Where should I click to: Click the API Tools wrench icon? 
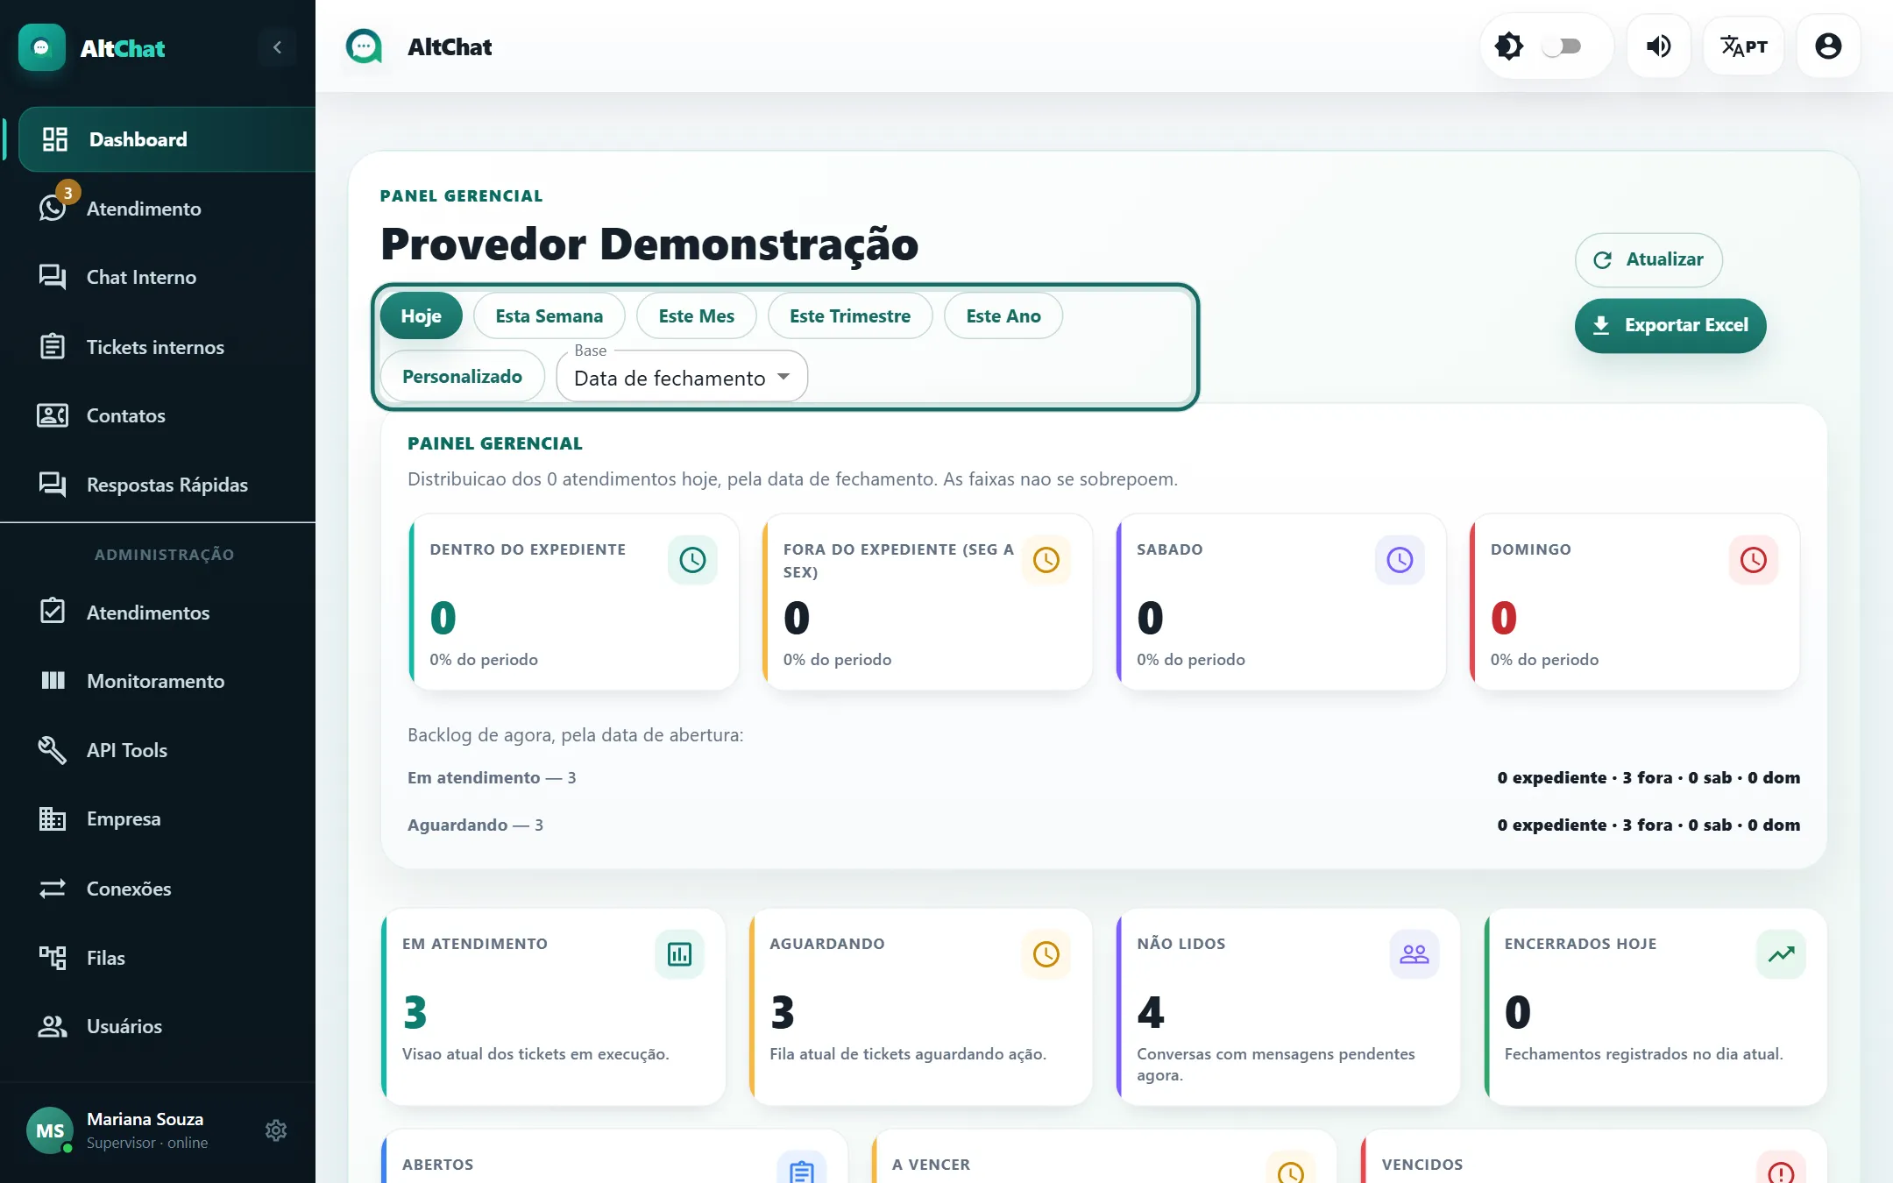(x=53, y=750)
